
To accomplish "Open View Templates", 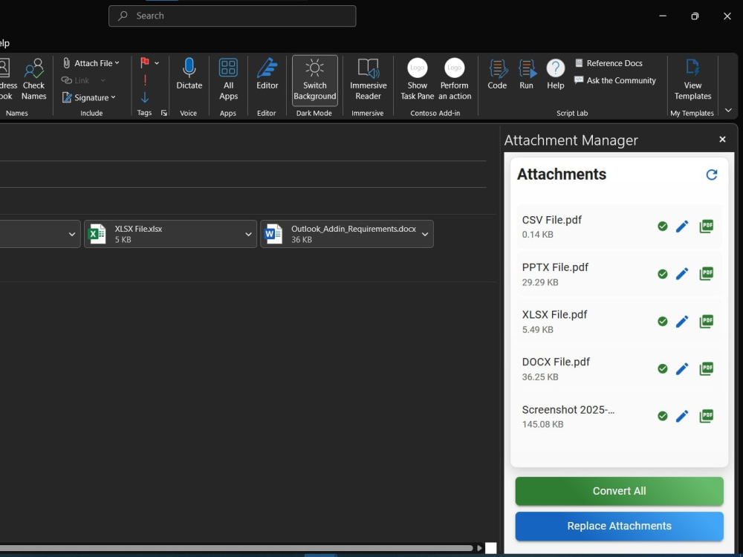I will pos(692,79).
